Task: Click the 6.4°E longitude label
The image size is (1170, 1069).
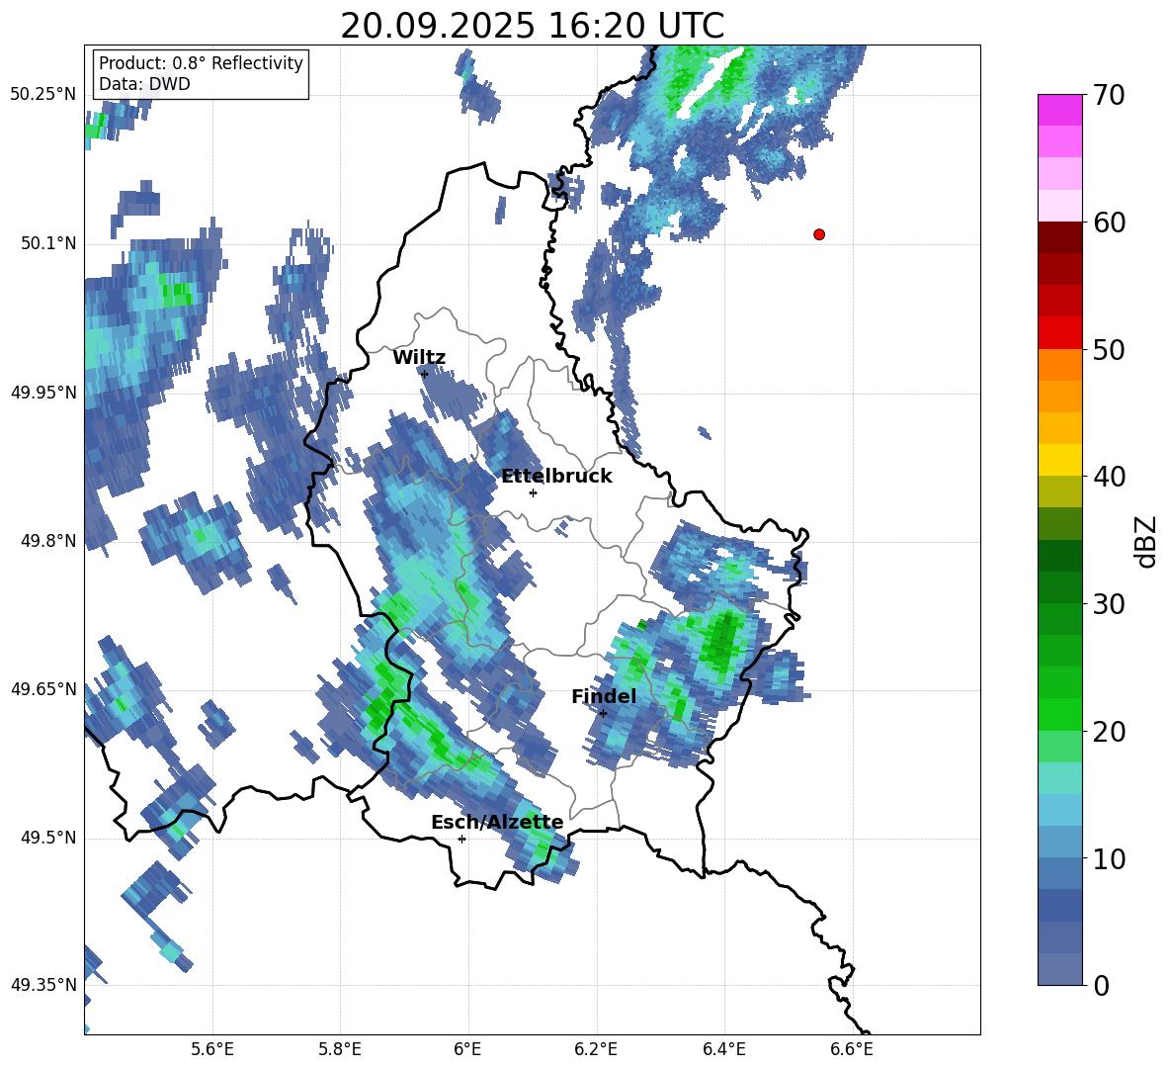Action: (723, 1049)
